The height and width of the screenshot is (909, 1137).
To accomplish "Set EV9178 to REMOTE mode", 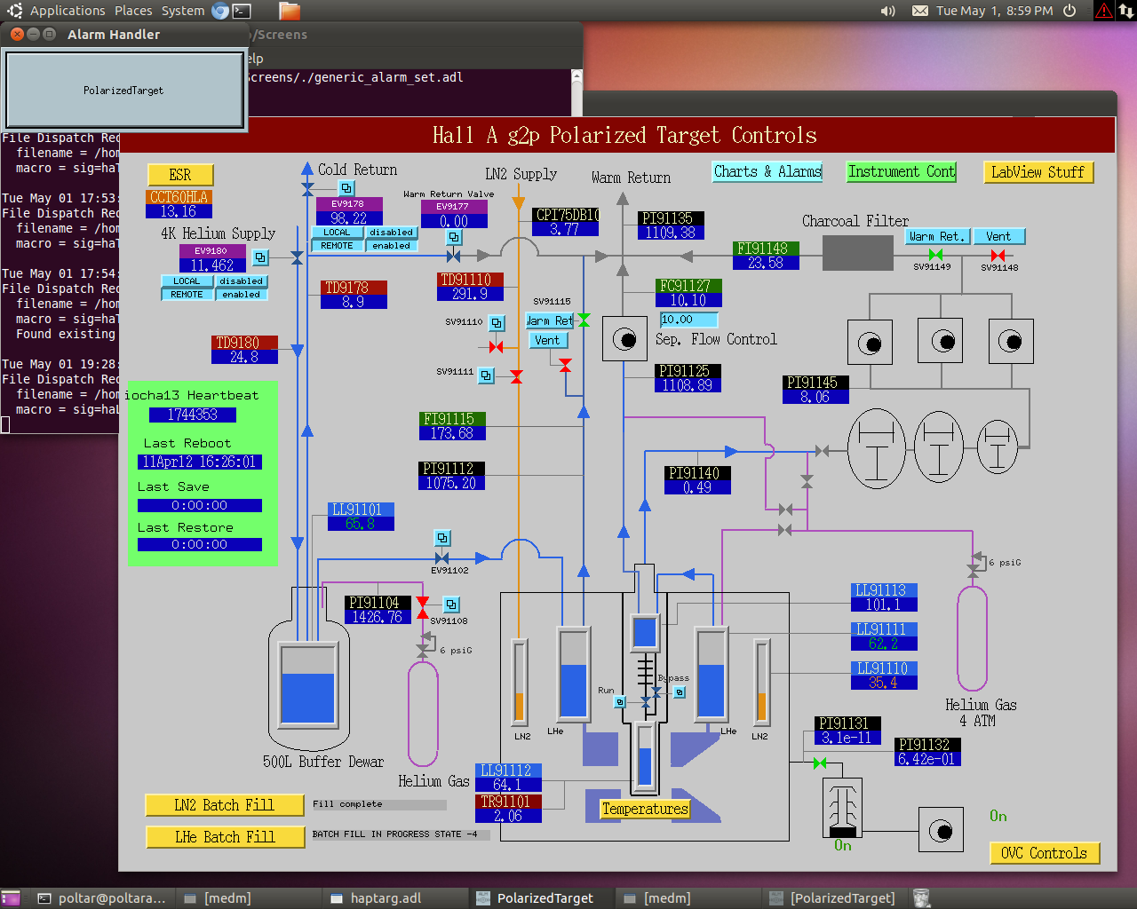I will (337, 246).
